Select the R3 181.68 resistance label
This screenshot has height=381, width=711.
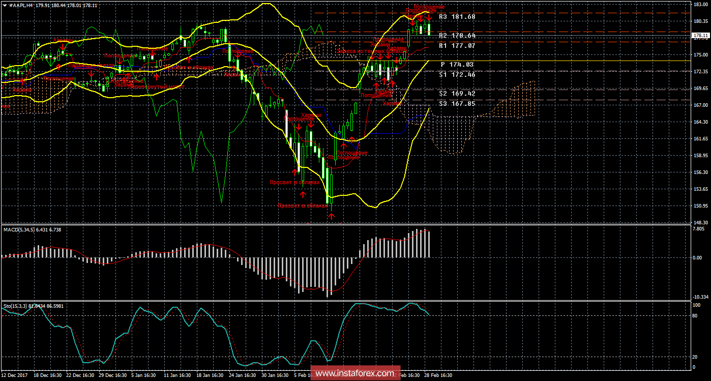[456, 17]
